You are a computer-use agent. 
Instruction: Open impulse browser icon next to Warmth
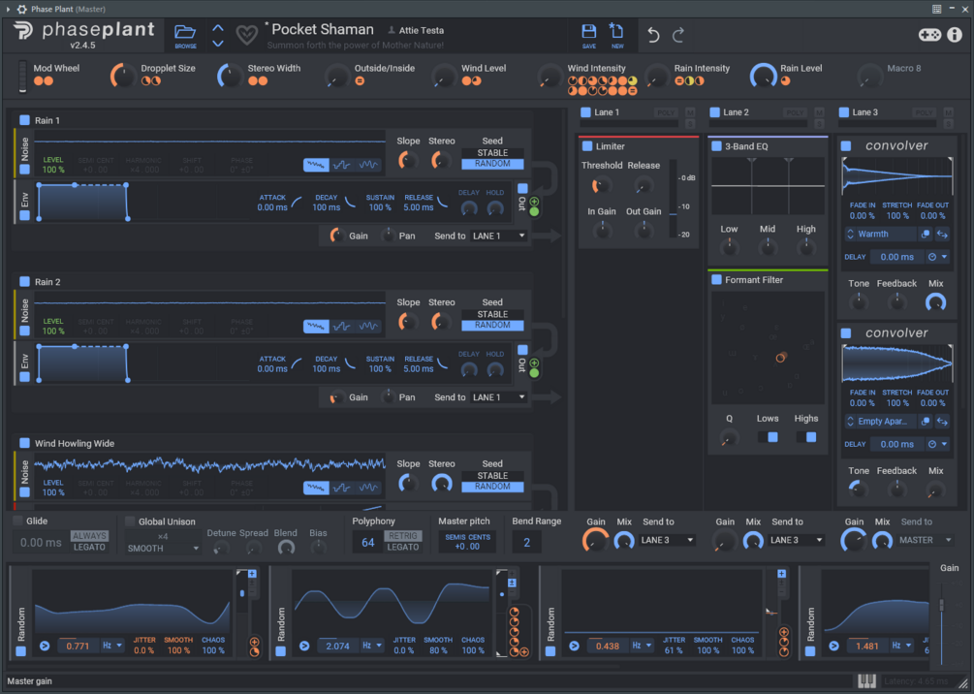point(926,235)
